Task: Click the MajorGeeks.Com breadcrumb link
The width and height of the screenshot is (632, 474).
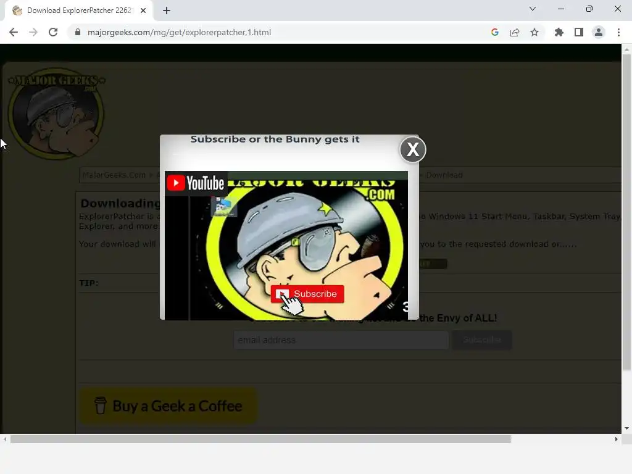Action: tap(114, 175)
